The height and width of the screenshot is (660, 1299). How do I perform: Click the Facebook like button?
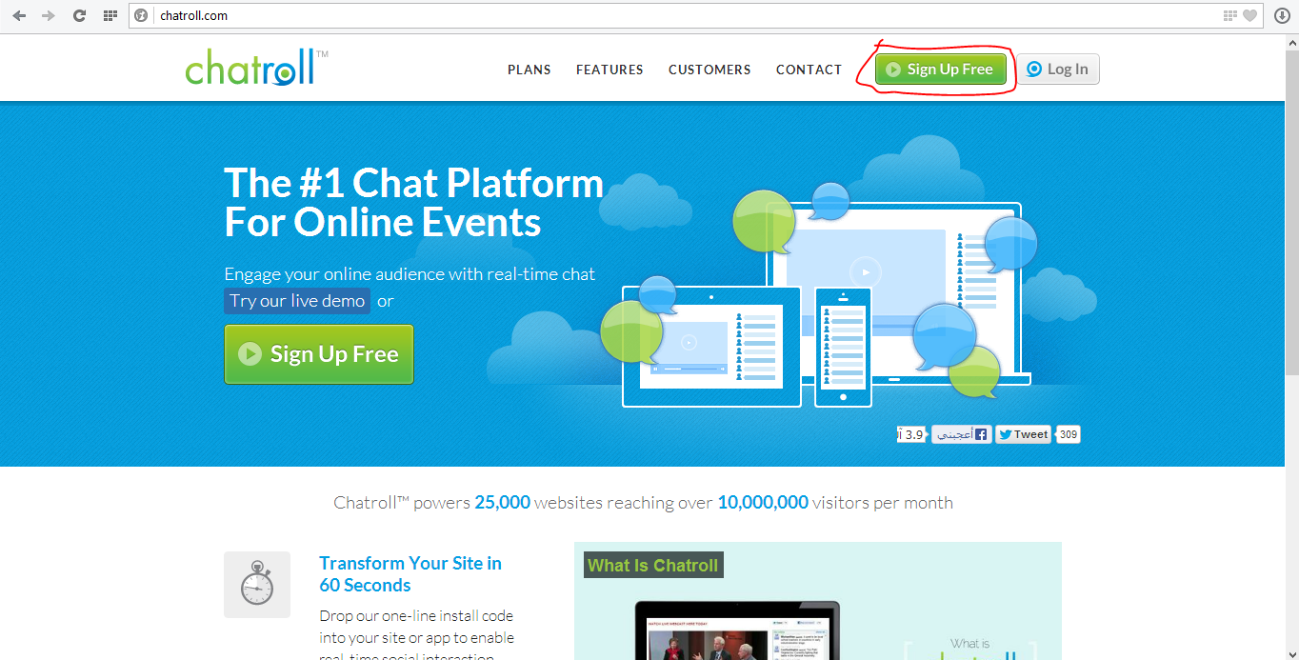[961, 434]
